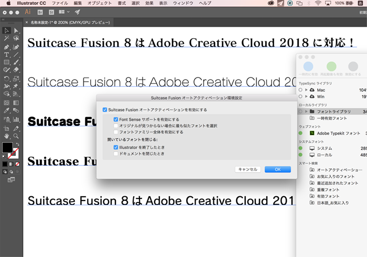Choose the Lasso tool
The image size is (367, 257).
click(16, 38)
